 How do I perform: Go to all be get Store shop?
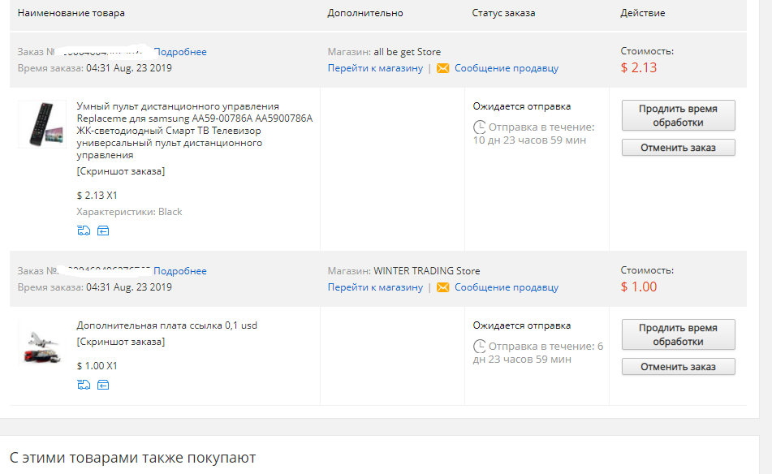[375, 68]
